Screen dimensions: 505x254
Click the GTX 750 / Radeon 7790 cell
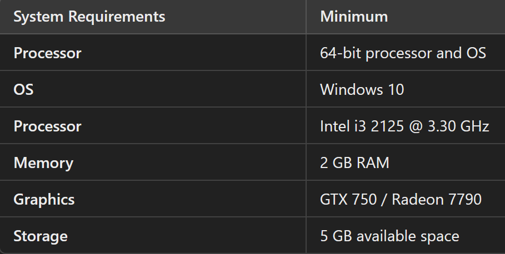tap(401, 200)
